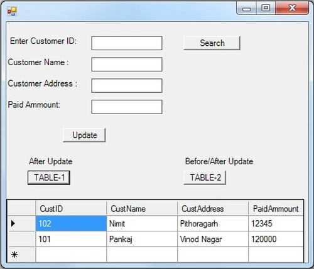314x269 pixels.
Task: Focus the Enter Customer ID text box
Action: click(x=127, y=43)
